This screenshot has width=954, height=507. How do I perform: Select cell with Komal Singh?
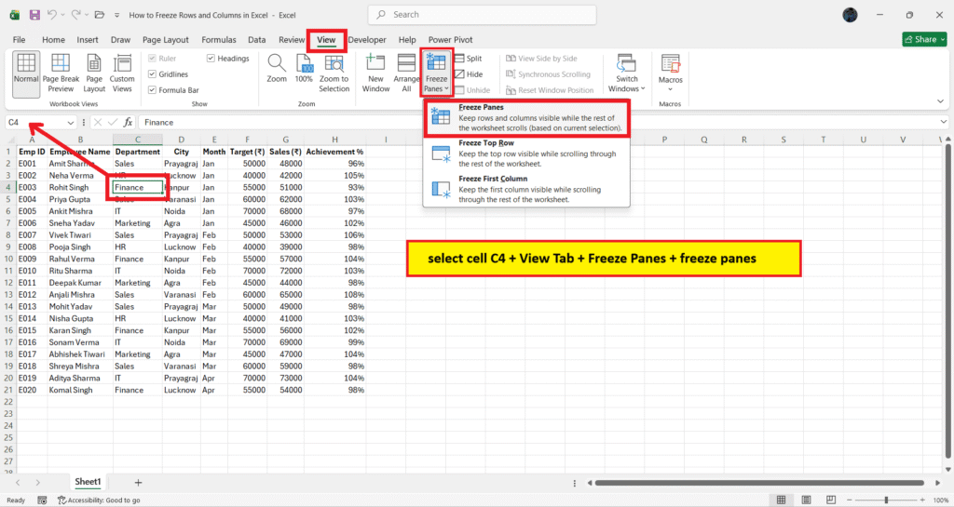(80, 390)
